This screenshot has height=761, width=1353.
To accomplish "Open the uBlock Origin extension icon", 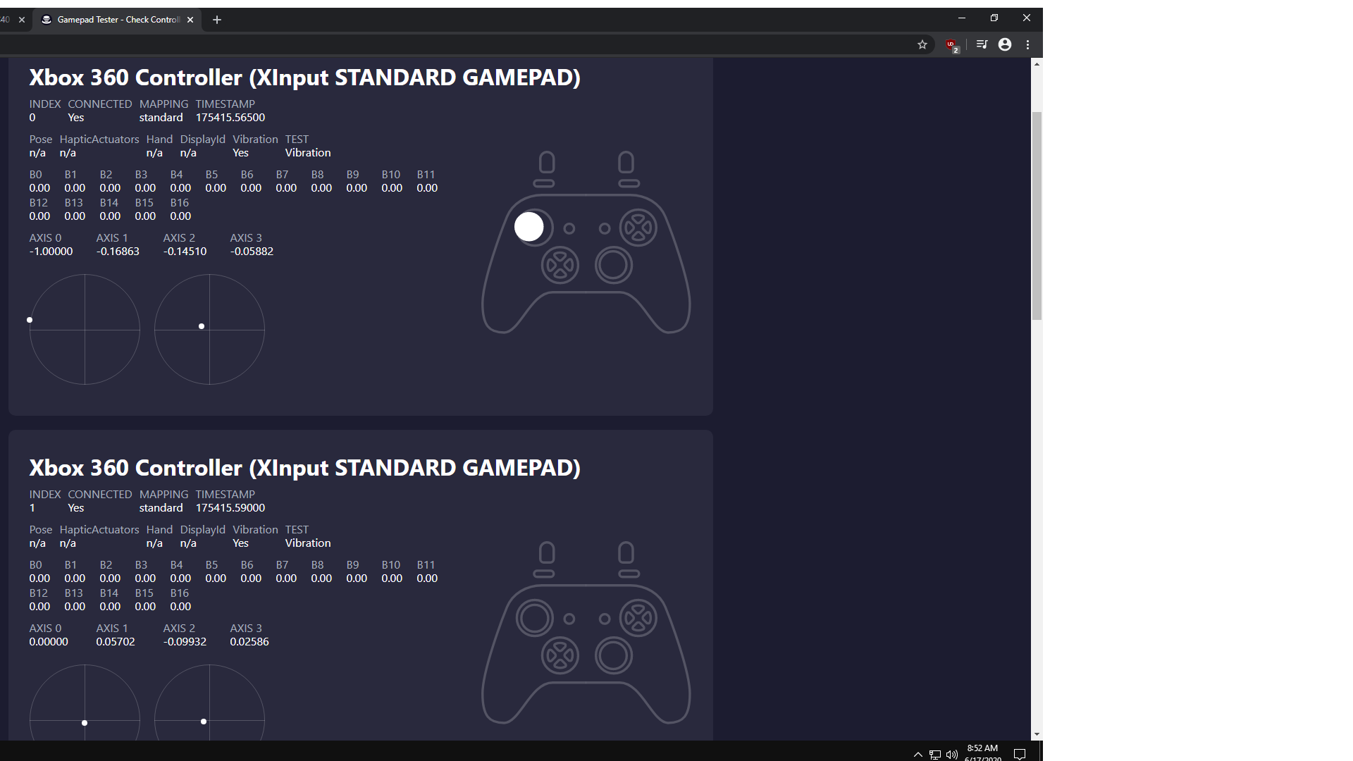I will tap(951, 44).
